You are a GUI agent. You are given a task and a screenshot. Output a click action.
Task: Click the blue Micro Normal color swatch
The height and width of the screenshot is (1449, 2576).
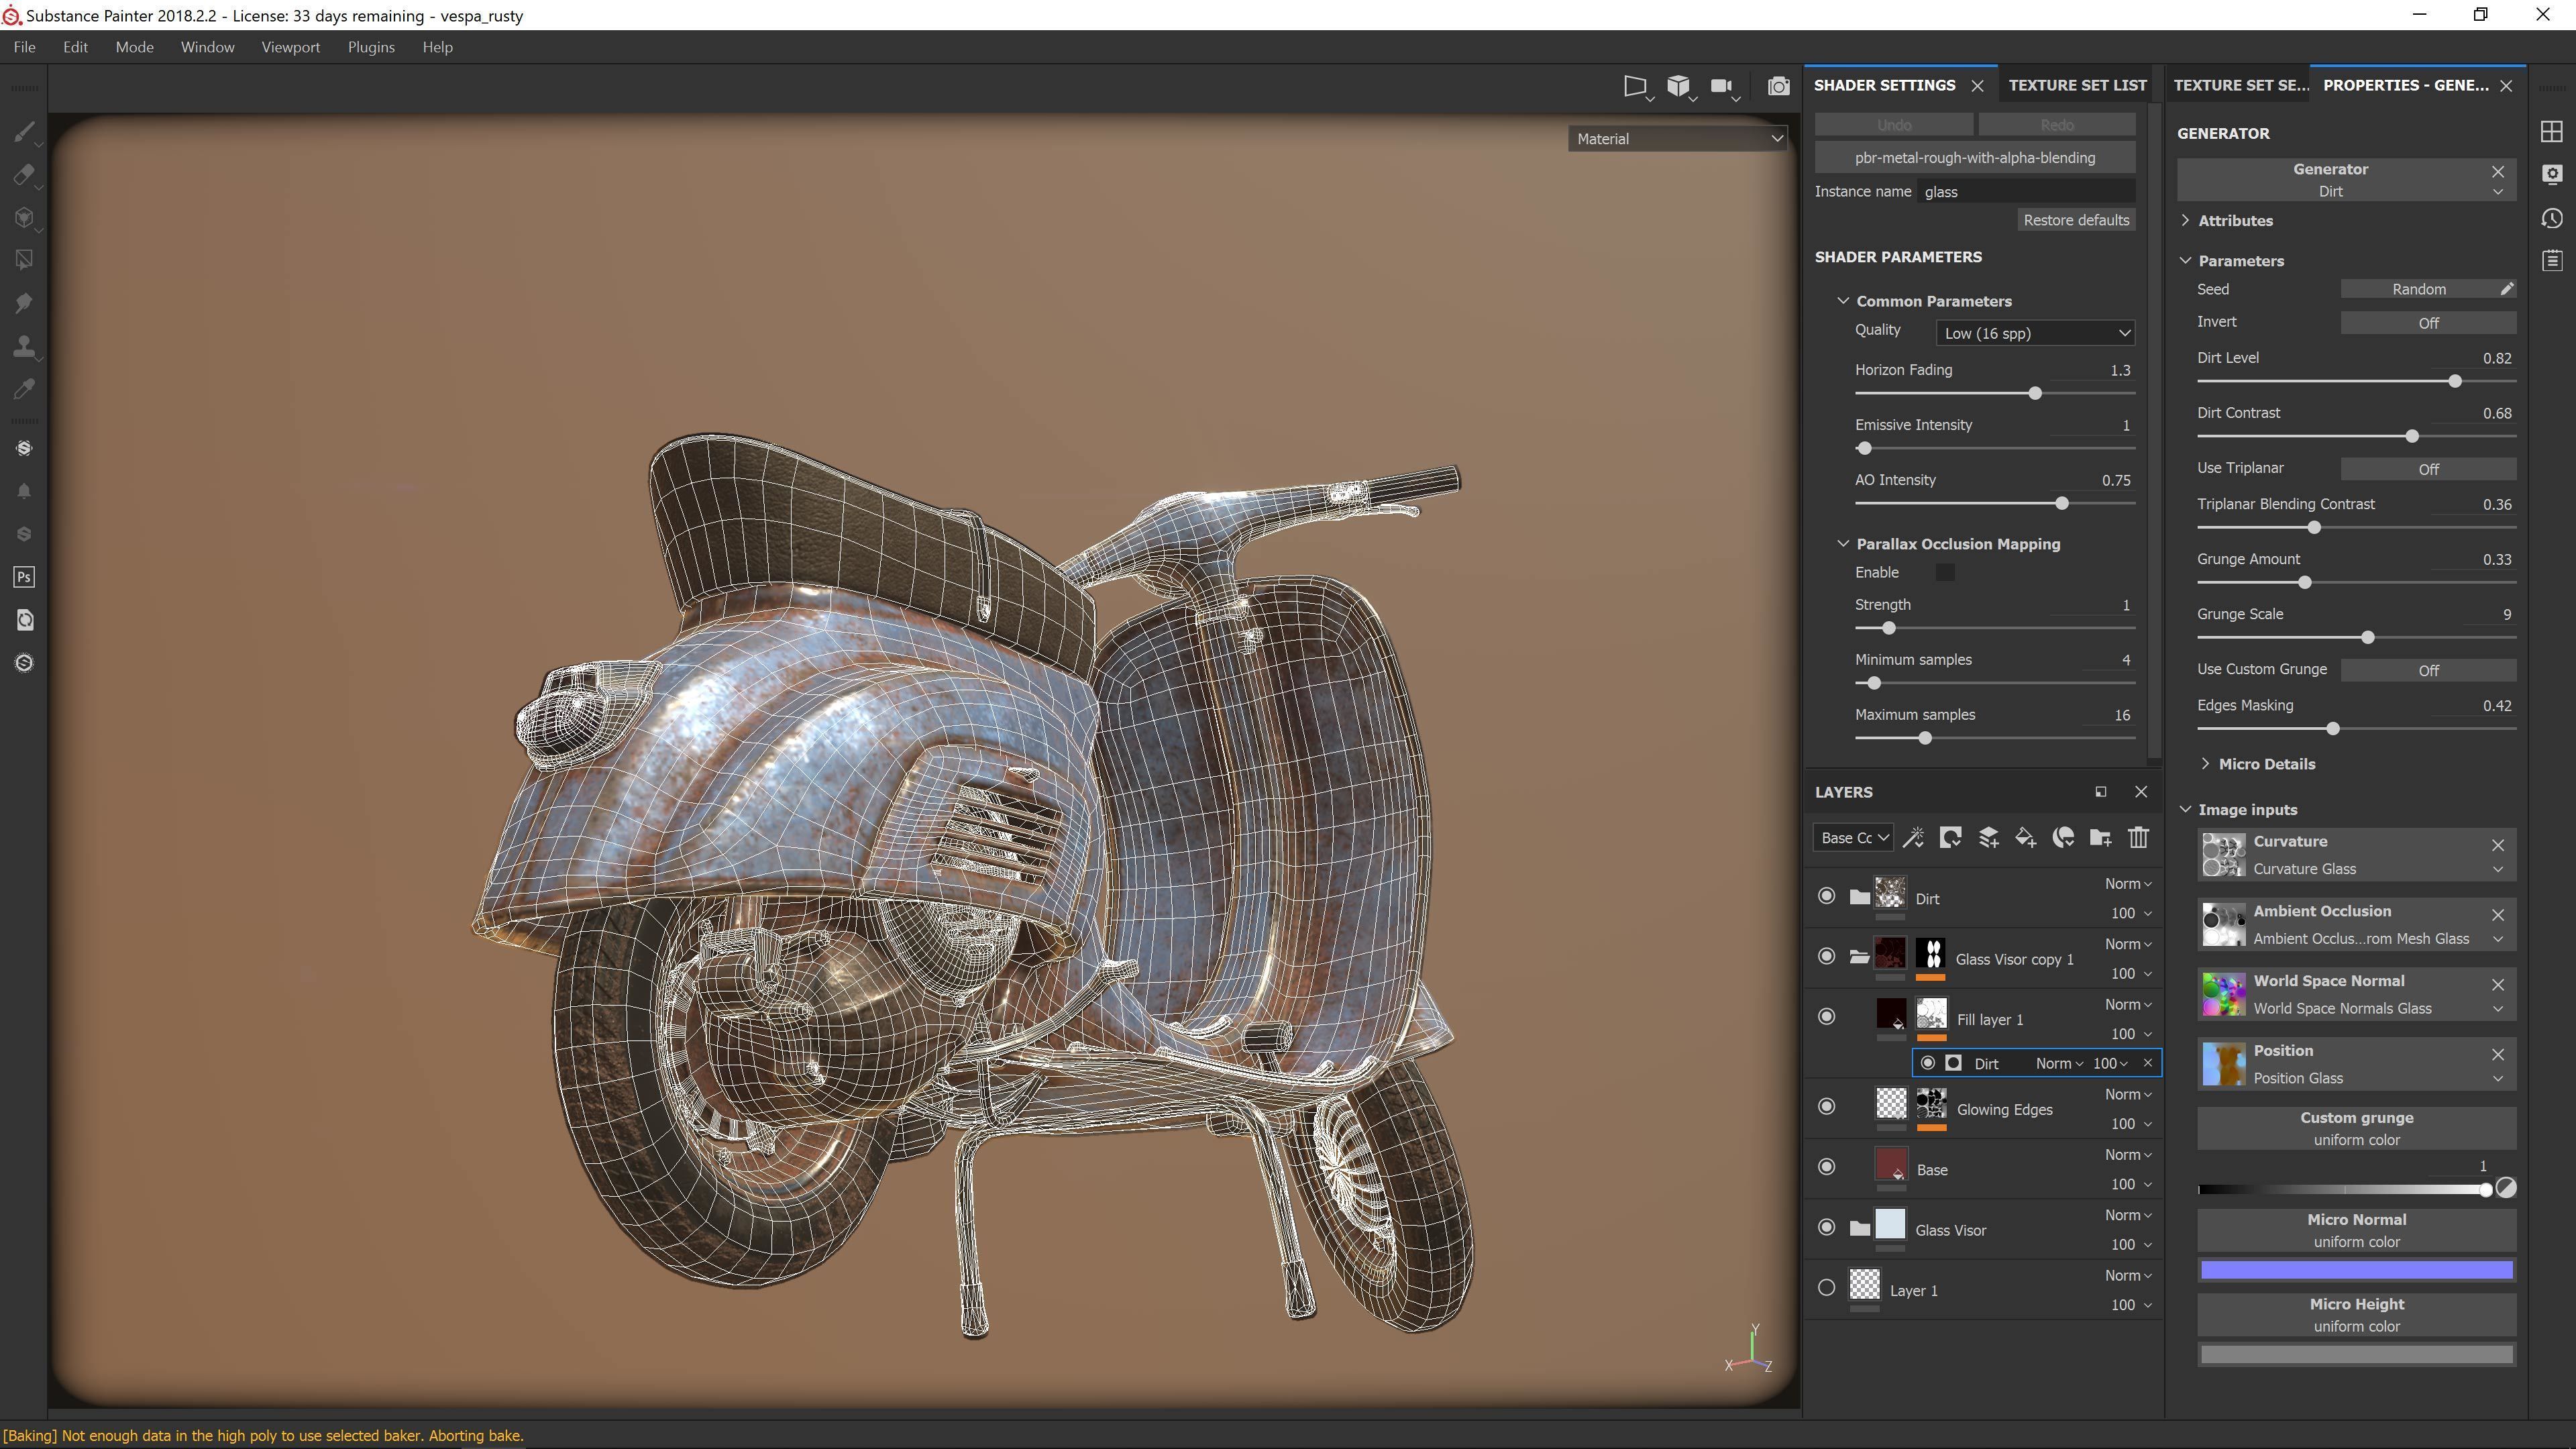pyautogui.click(x=2356, y=1270)
